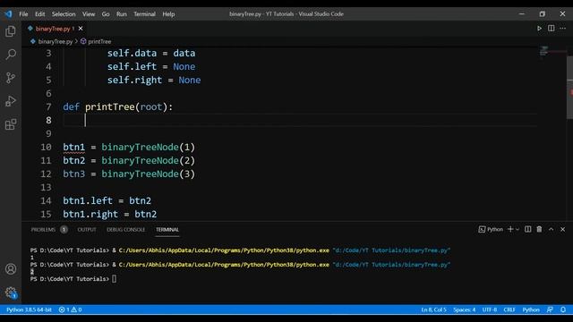
Task: Open the Source Control view
Action: pyautogui.click(x=11, y=78)
